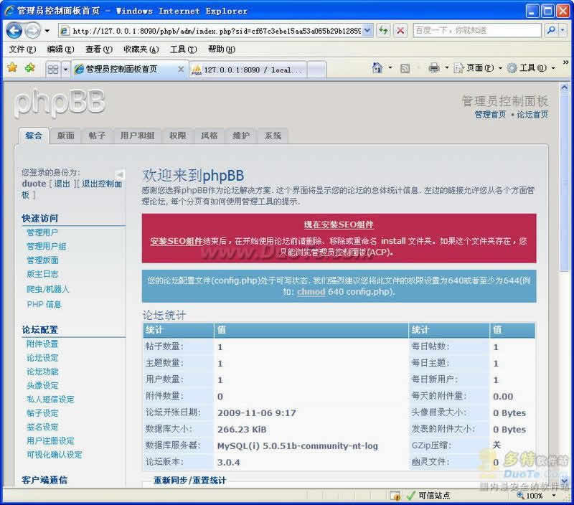The width and height of the screenshot is (574, 505).
Task: Click the RSS feeds icon
Action: point(405,68)
